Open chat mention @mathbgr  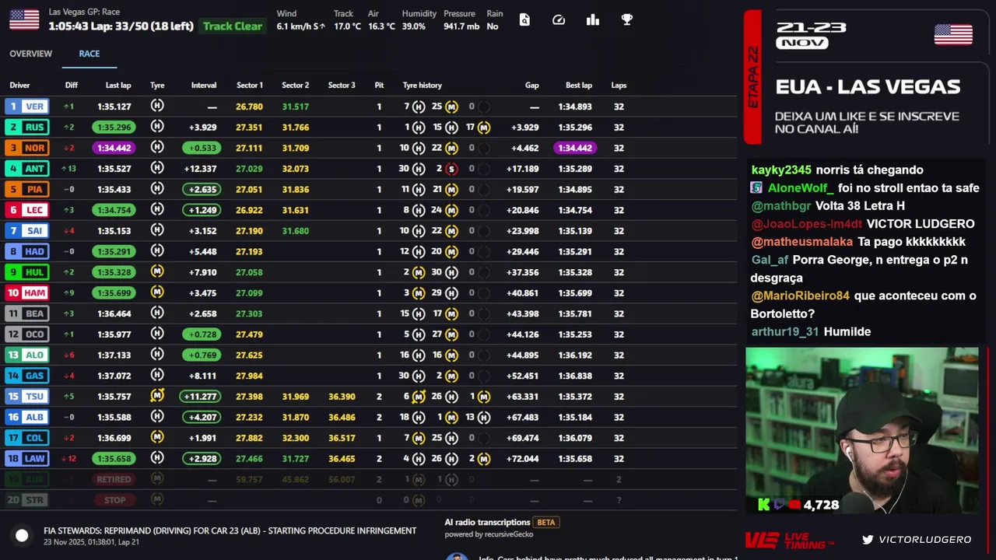781,205
